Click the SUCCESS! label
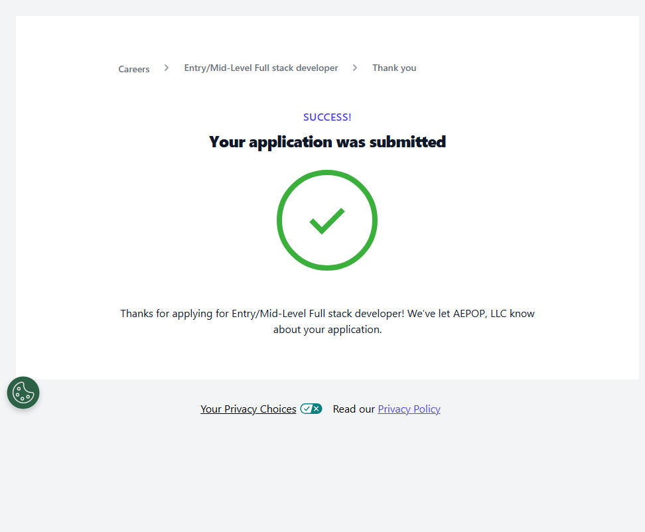Screen dimensions: 645x532 tap(327, 117)
